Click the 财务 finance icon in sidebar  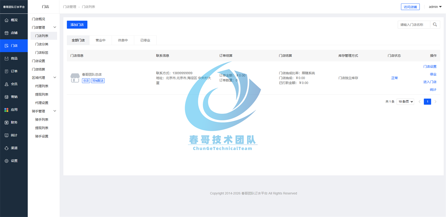7,122
